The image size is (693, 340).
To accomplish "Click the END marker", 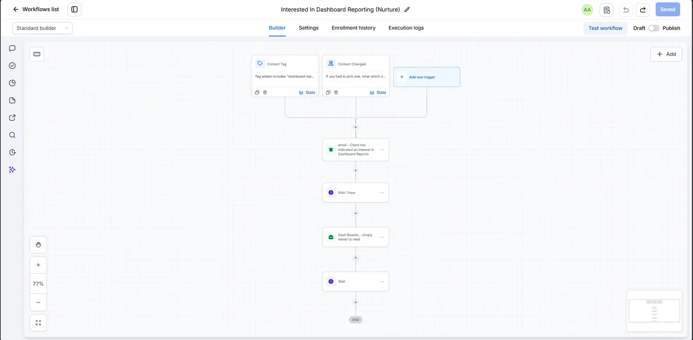I will [x=356, y=320].
